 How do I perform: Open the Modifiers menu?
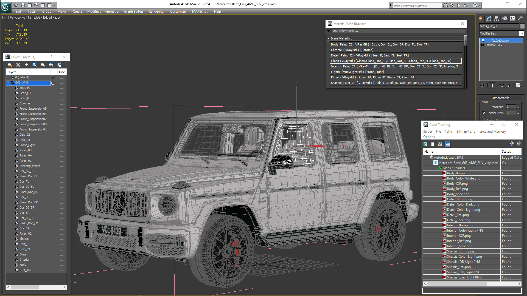coord(94,12)
